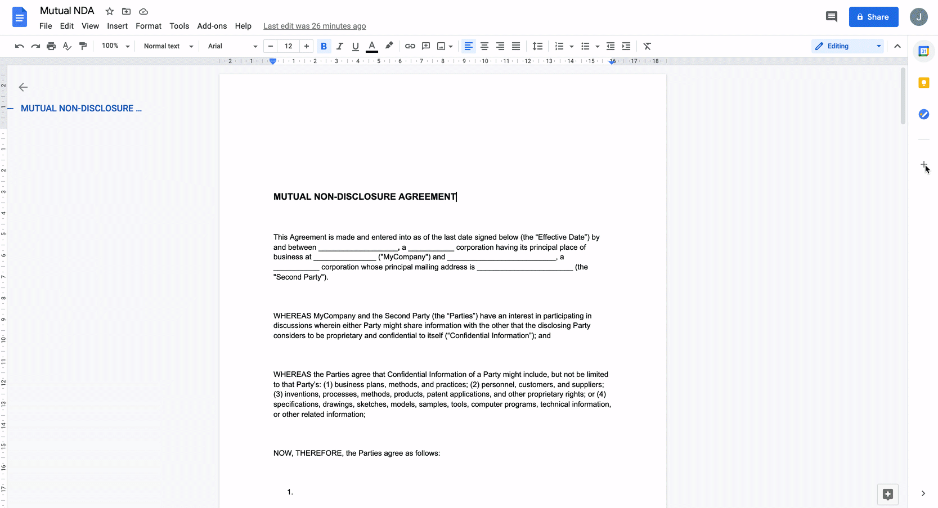
Task: Click the Redo icon
Action: click(x=35, y=46)
